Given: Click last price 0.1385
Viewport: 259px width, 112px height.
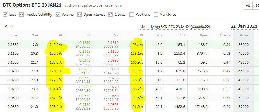Looking at the screenshot, I should [x=13, y=44].
